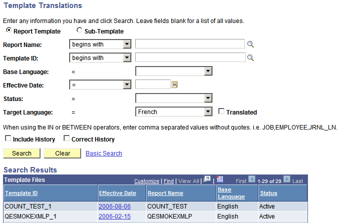The width and height of the screenshot is (345, 223).
Task: Enable the Translated checkbox
Action: (222, 112)
